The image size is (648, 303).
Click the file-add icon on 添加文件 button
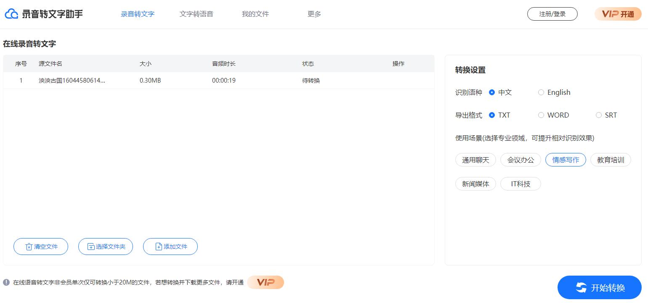(x=159, y=247)
